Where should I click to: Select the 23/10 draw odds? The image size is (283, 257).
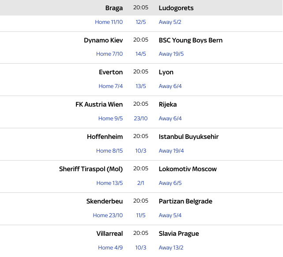(141, 119)
